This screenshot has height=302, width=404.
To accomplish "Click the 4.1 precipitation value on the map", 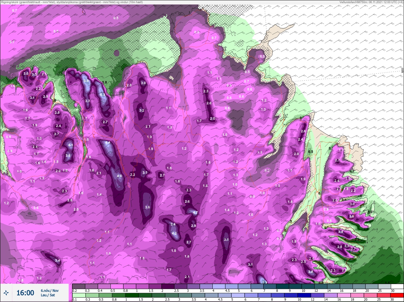I will (71, 145).
